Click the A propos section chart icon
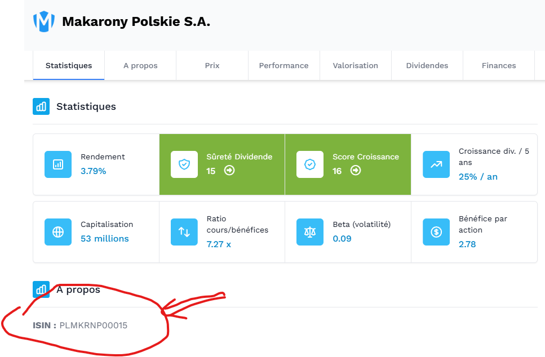The width and height of the screenshot is (545, 357). tap(41, 289)
